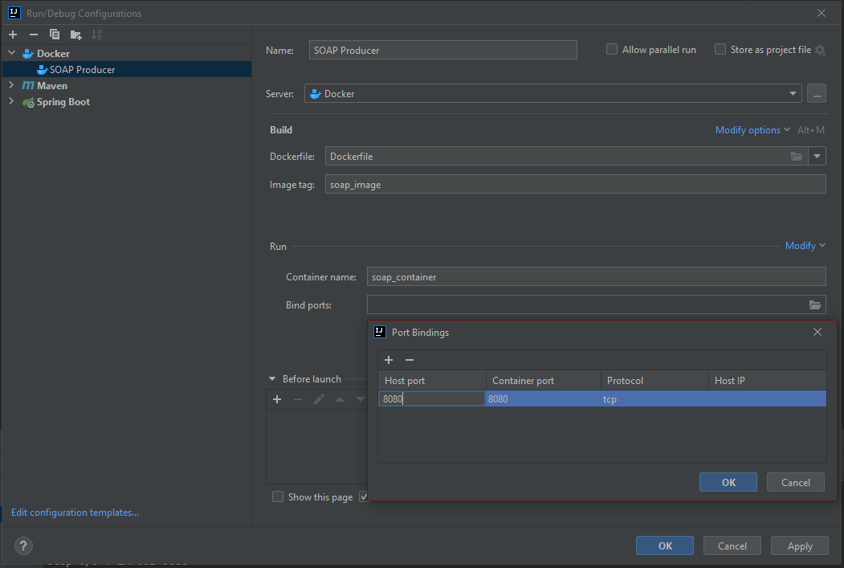
Task: Cancel the Port Bindings dialog
Action: (795, 482)
